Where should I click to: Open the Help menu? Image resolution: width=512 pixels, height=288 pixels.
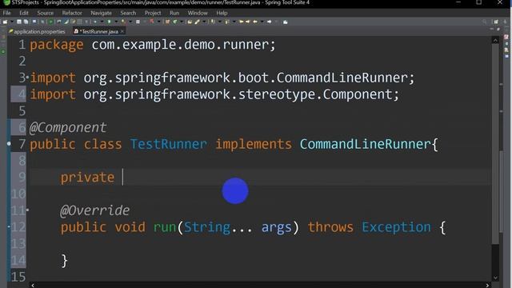point(222,13)
